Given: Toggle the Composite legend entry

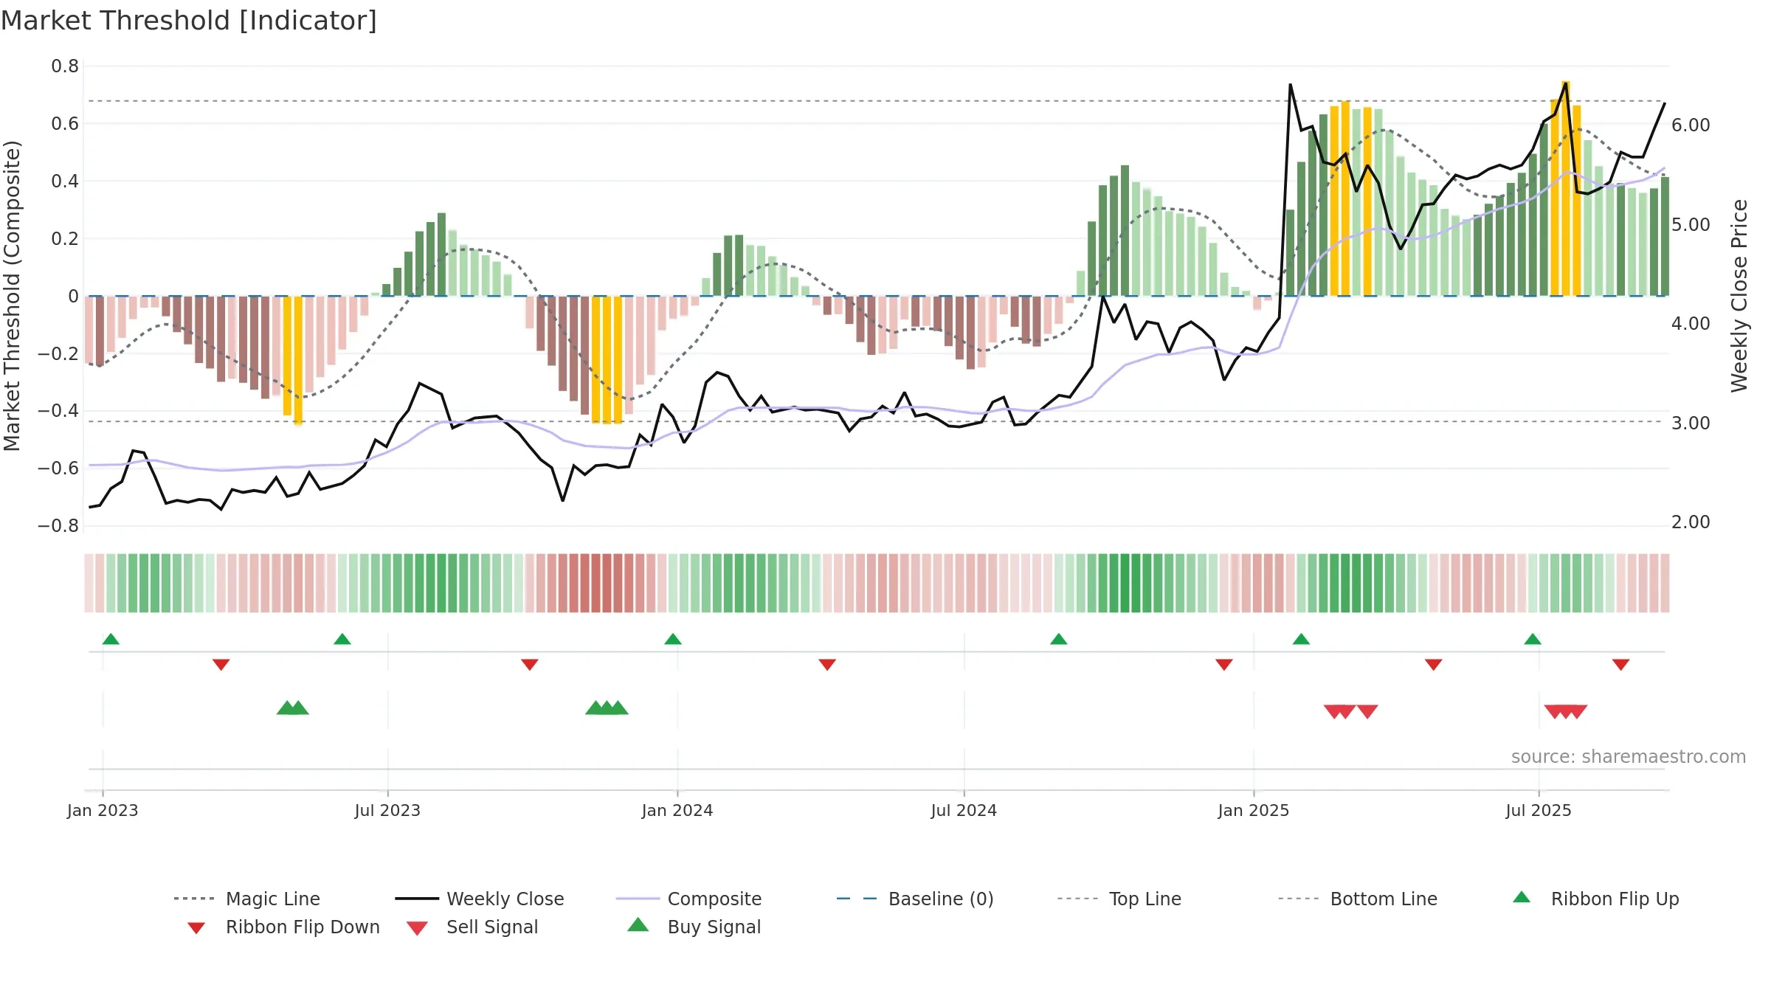Looking at the screenshot, I should point(688,899).
